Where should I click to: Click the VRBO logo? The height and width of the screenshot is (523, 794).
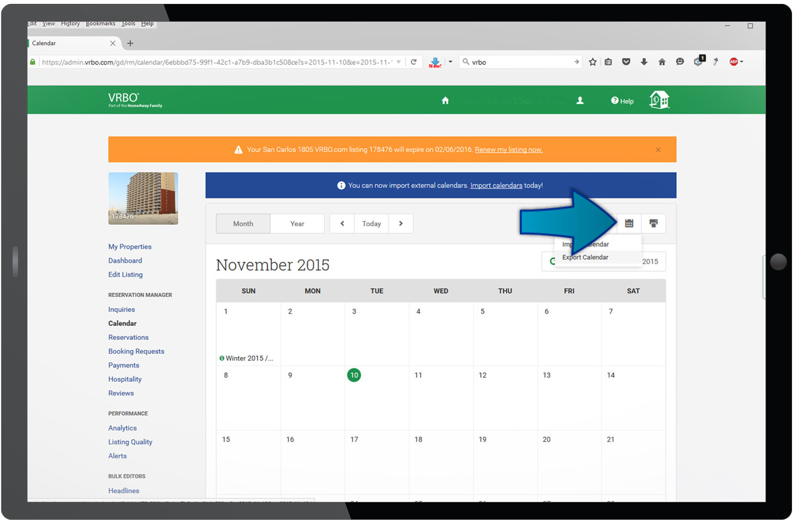pyautogui.click(x=135, y=100)
